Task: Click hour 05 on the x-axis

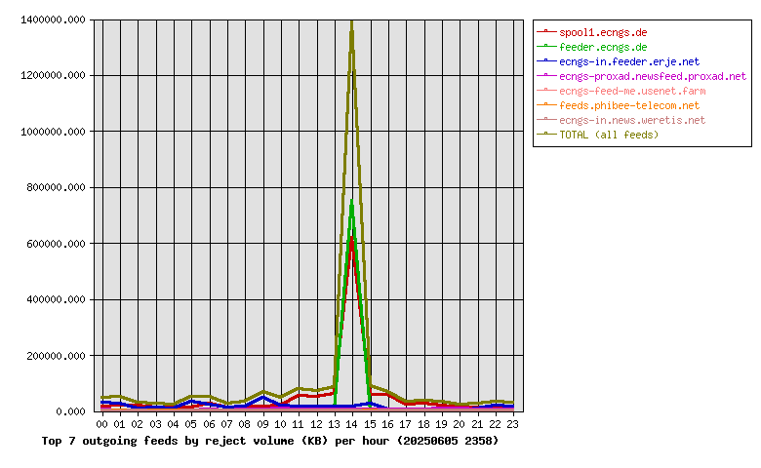Action: [191, 424]
